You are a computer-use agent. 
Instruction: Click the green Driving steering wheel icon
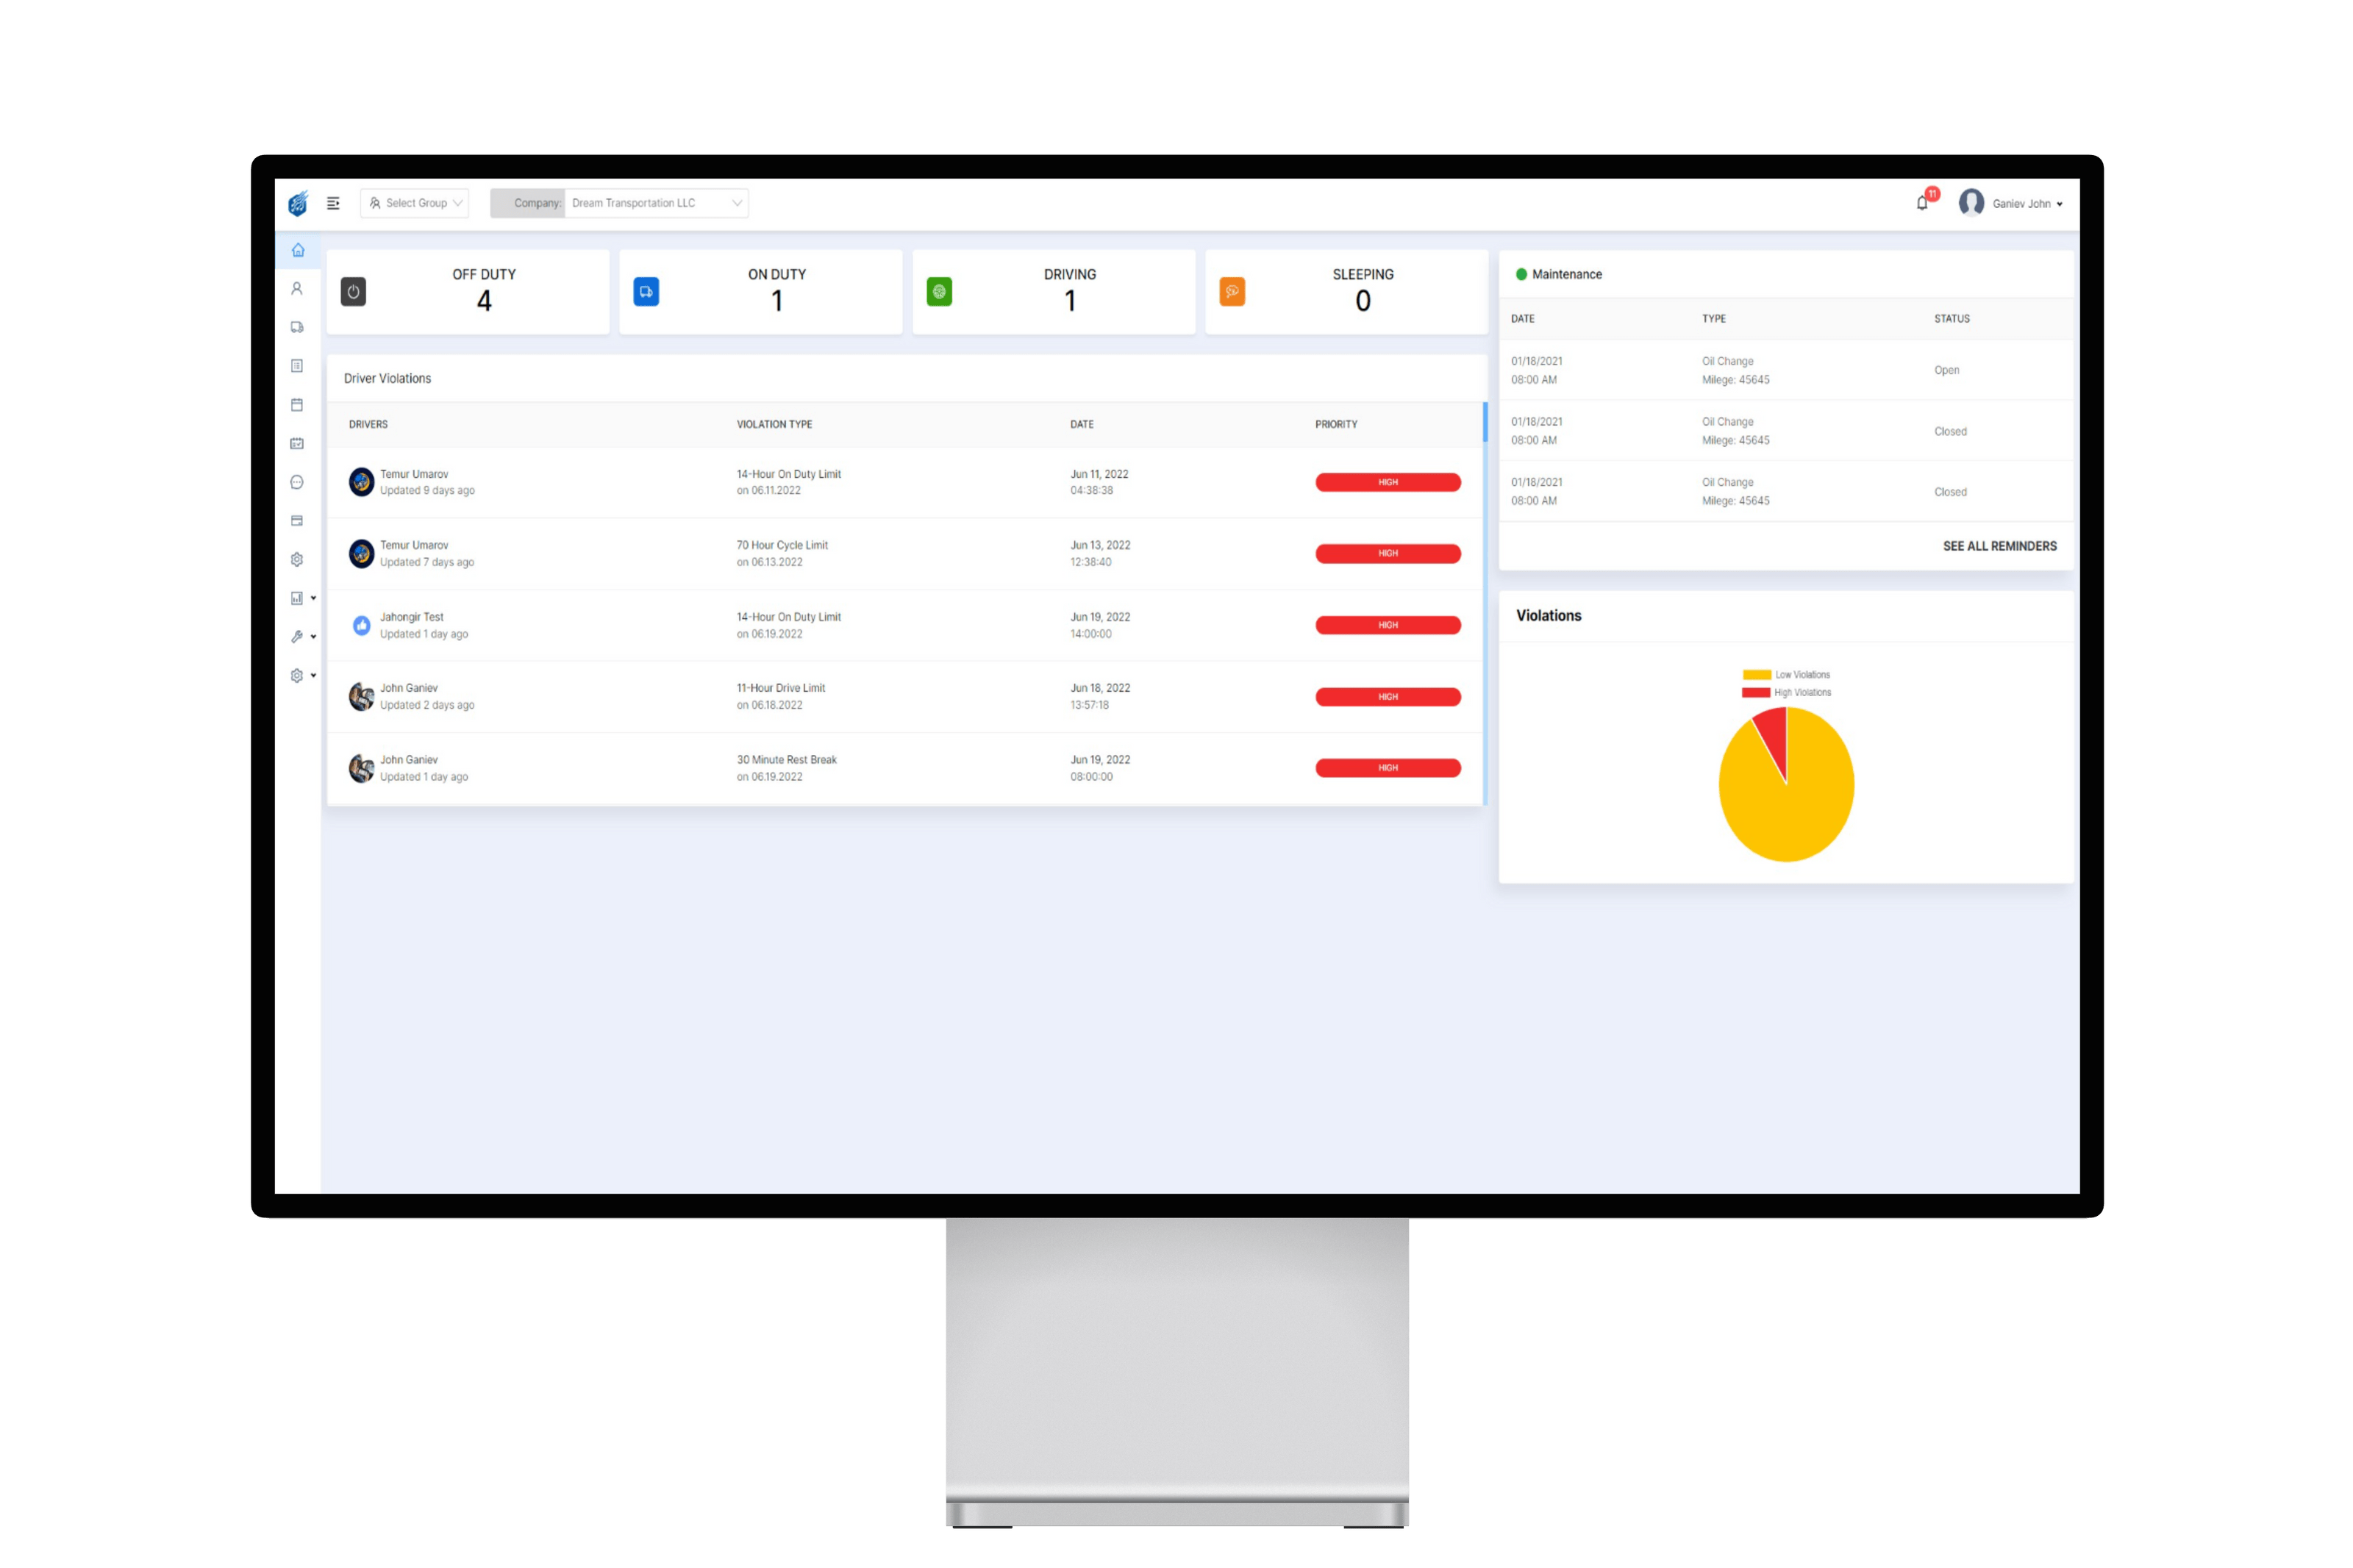(x=939, y=292)
